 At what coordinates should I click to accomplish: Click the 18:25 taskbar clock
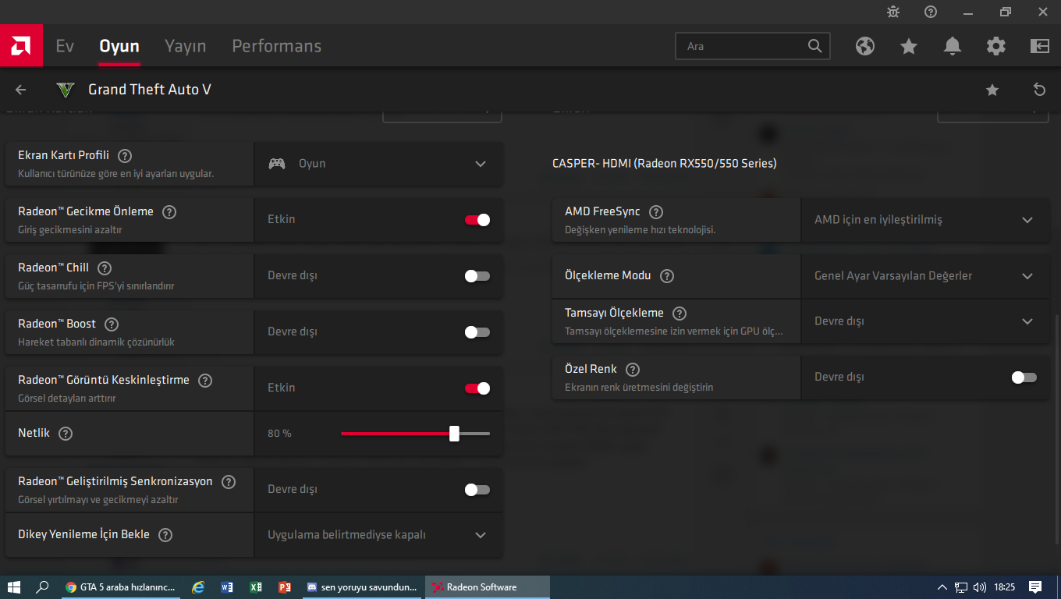click(1005, 587)
